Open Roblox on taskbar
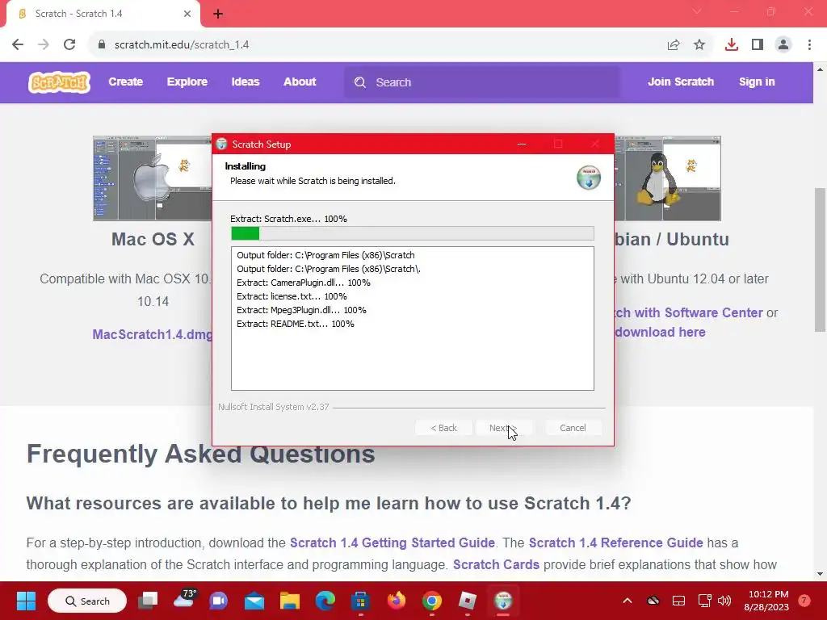Viewport: 827px width, 620px height. tap(468, 601)
